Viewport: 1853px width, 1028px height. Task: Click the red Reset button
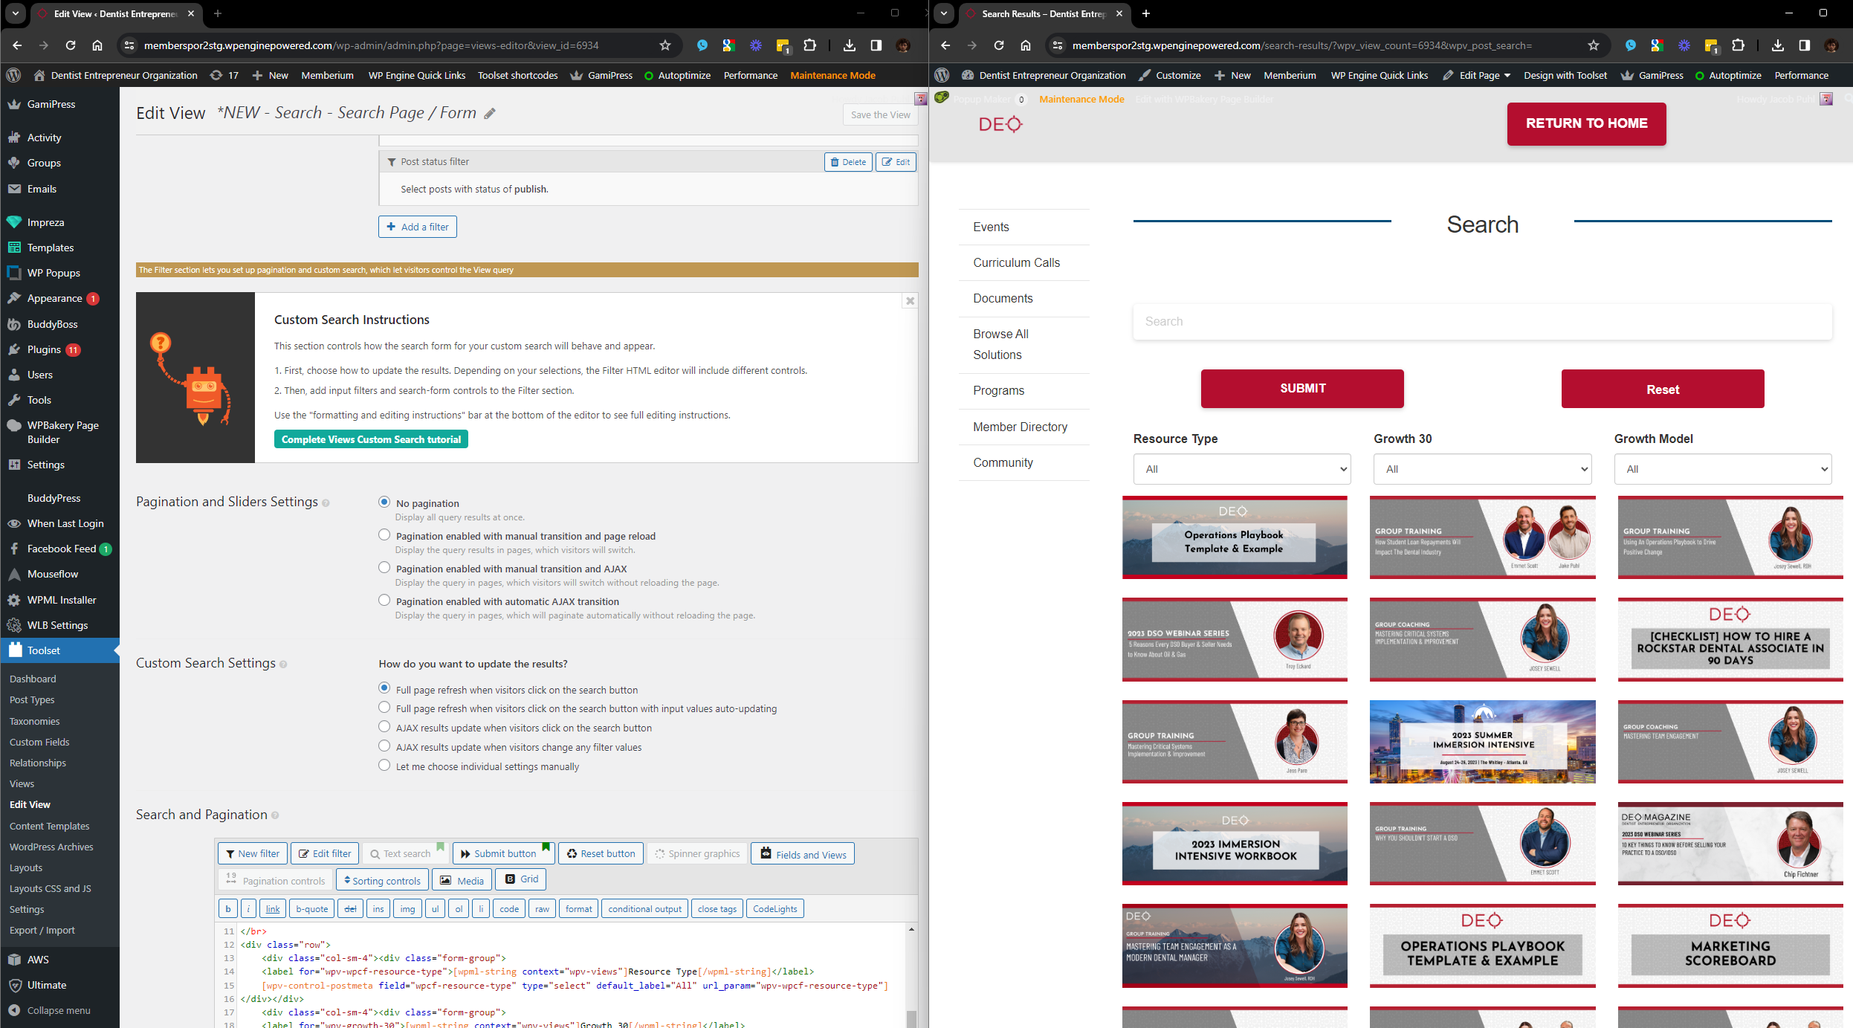[1663, 389]
